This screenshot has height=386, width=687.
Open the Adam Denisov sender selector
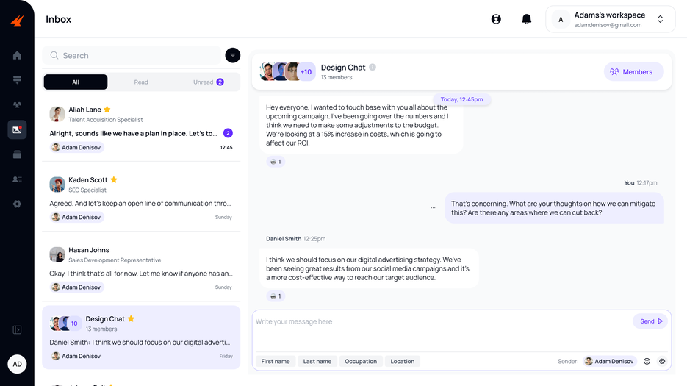point(609,361)
